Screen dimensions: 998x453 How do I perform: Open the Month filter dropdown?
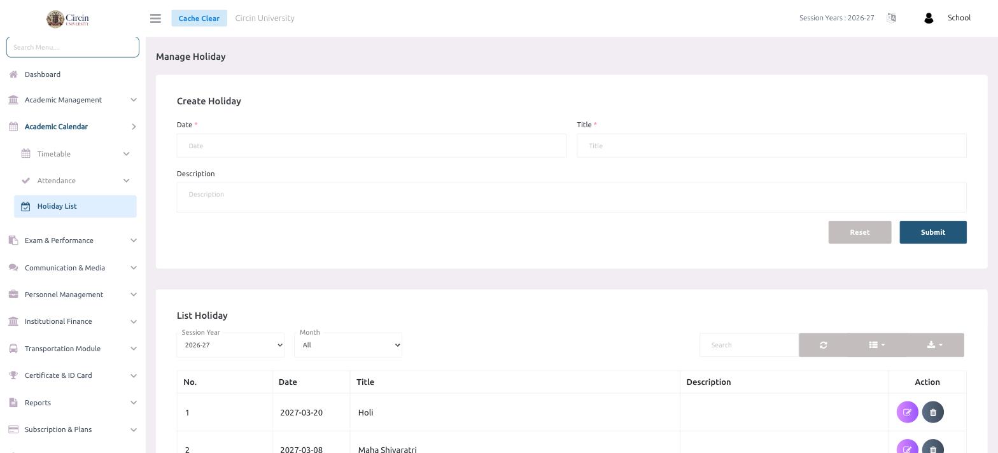348,345
